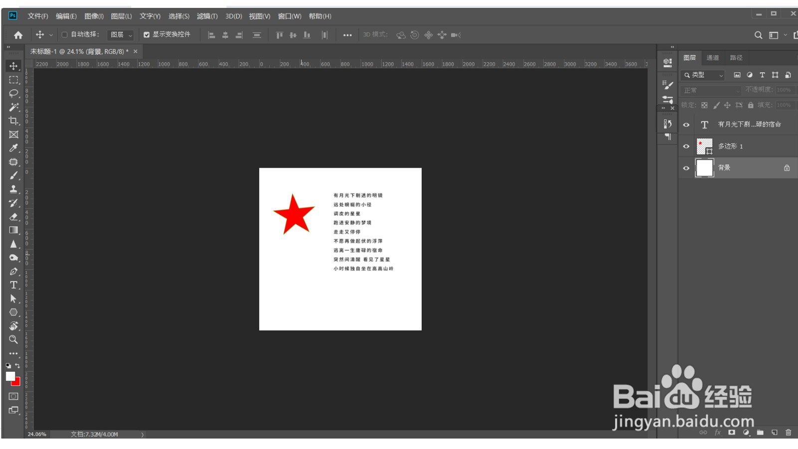Image resolution: width=798 pixels, height=449 pixels.
Task: Open the 图层 auto-select target dropdown
Action: [121, 35]
